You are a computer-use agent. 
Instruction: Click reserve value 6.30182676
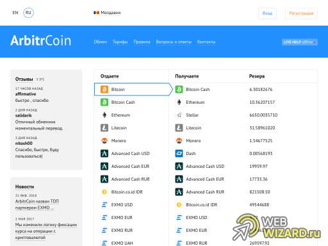pos(261,90)
